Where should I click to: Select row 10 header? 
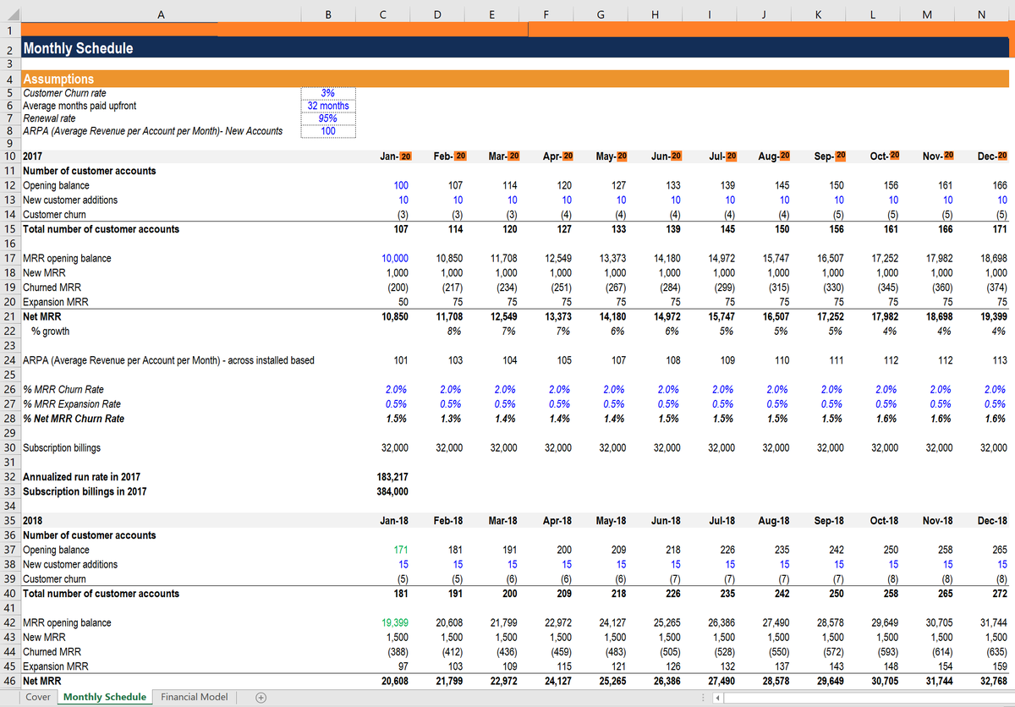10,156
